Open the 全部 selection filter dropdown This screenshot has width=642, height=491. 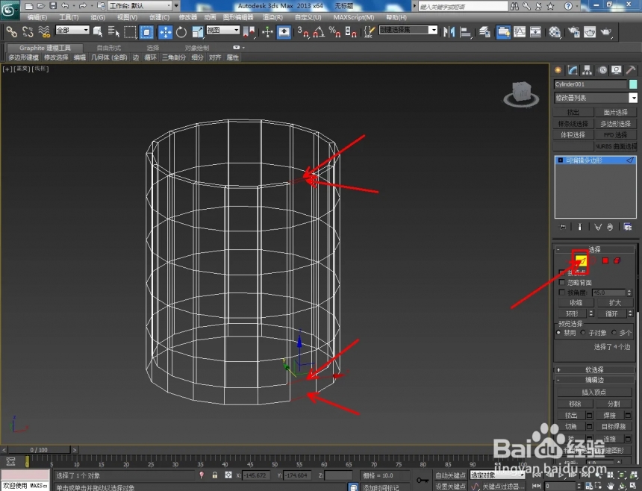coord(72,30)
